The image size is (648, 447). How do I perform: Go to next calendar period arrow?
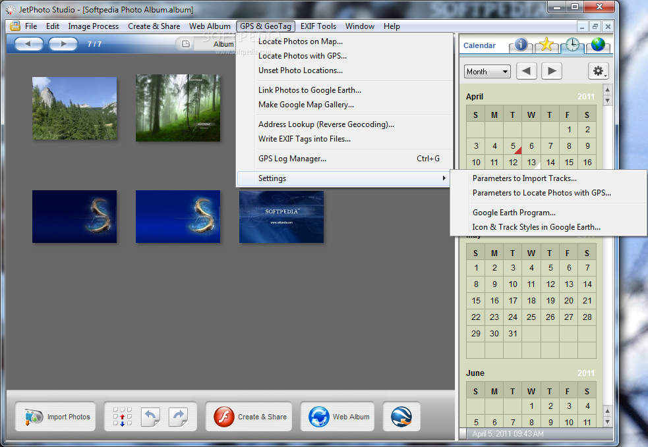552,71
